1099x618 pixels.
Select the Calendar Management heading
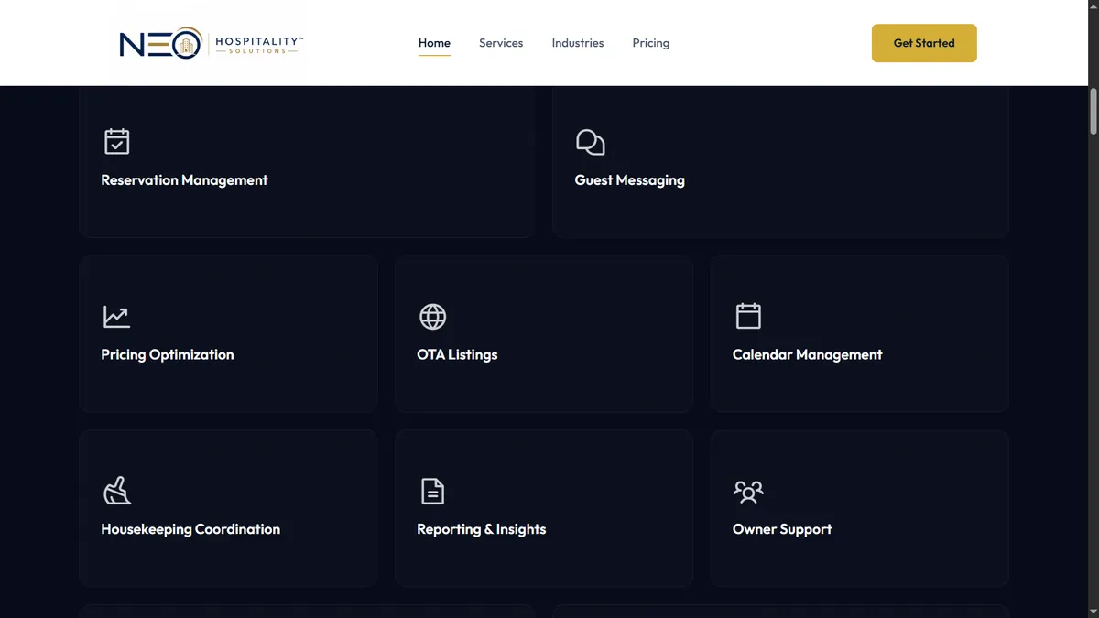coord(807,354)
